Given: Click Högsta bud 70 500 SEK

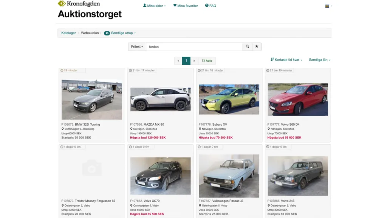Looking at the screenshot, I should click(x=215, y=138).
